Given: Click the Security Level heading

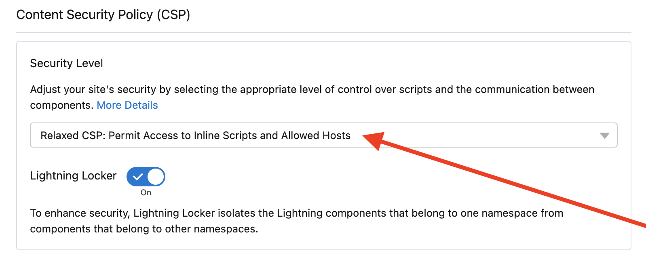Looking at the screenshot, I should pos(66,63).
